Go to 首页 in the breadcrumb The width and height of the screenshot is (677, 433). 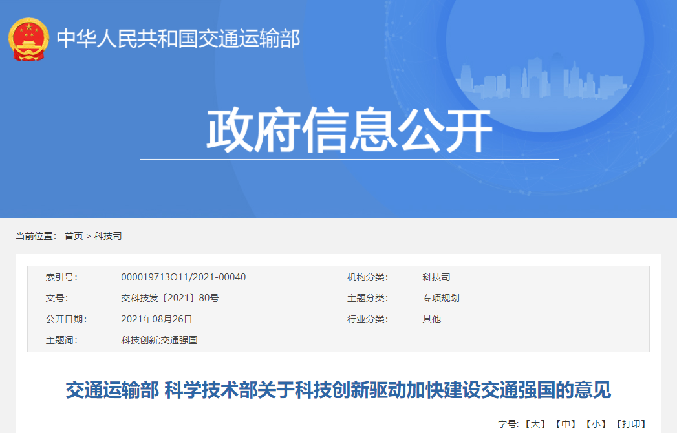click(74, 236)
